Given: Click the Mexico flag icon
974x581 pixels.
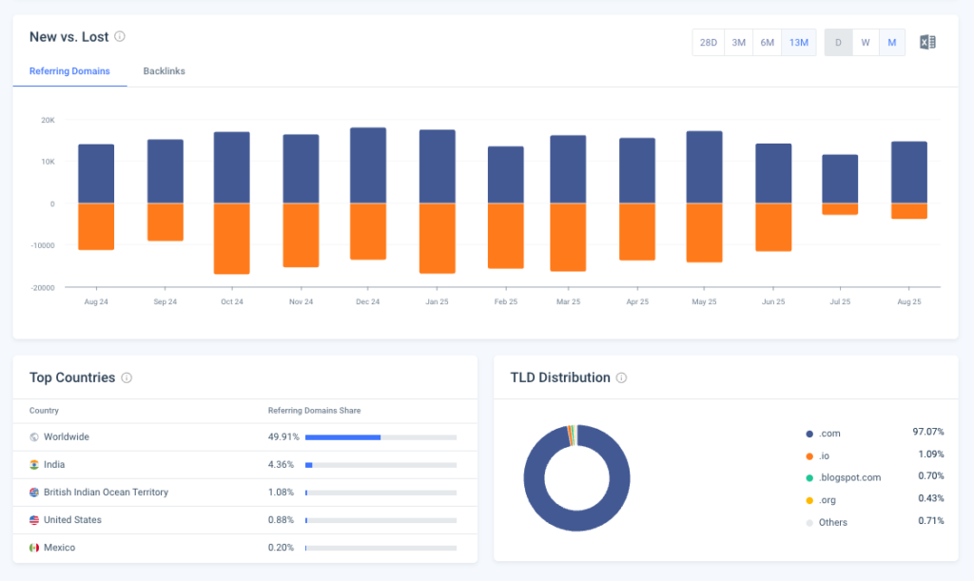Looking at the screenshot, I should [x=33, y=547].
